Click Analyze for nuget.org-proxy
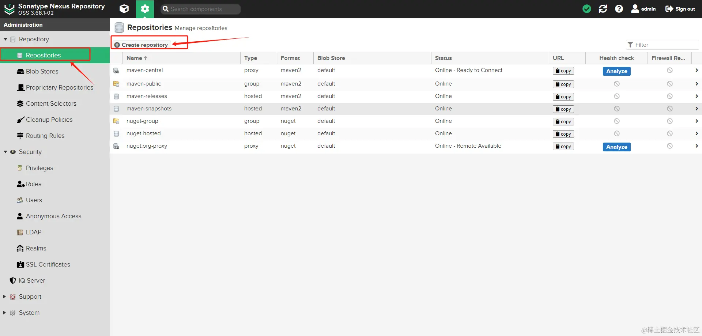 tap(616, 147)
